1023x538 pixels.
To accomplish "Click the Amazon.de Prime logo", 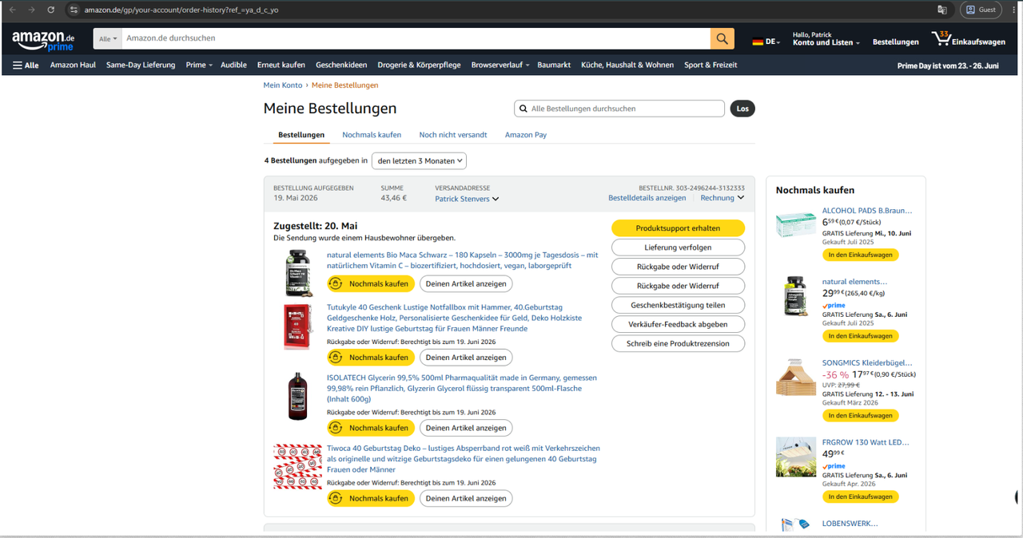I will pyautogui.click(x=43, y=40).
